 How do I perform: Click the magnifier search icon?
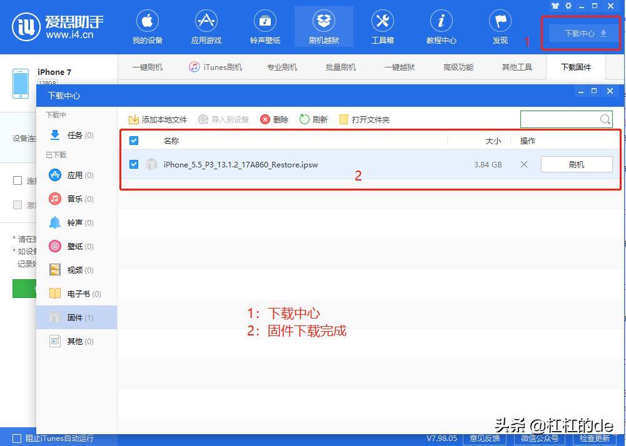[605, 119]
